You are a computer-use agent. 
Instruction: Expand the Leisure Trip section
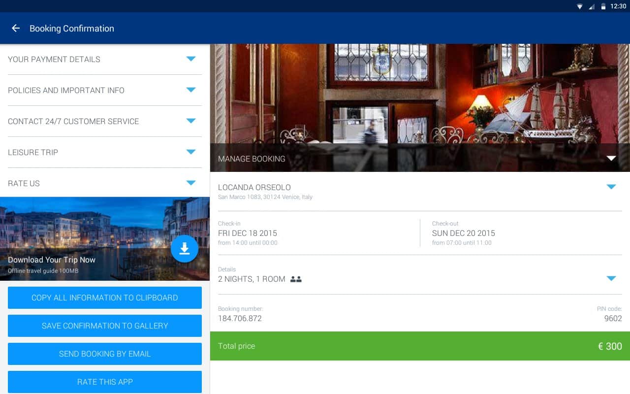tap(191, 152)
